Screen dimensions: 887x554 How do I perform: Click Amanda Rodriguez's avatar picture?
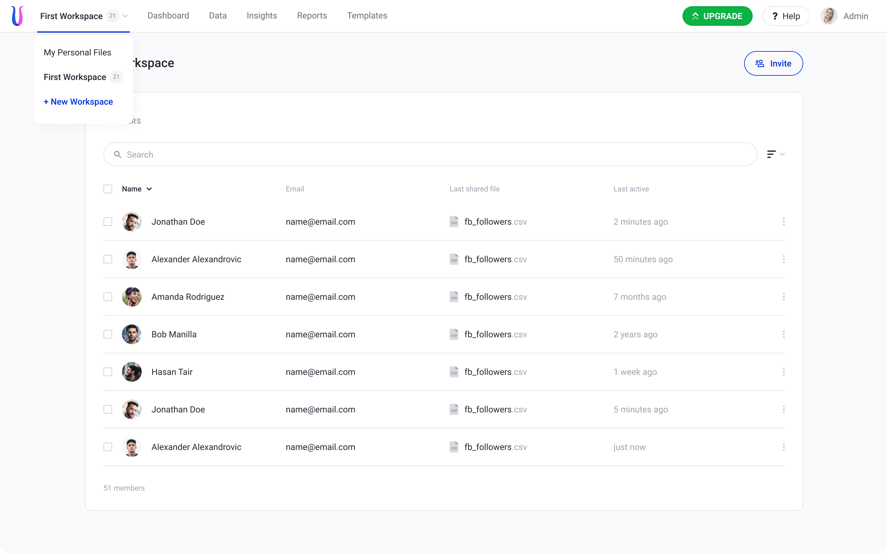(x=132, y=297)
